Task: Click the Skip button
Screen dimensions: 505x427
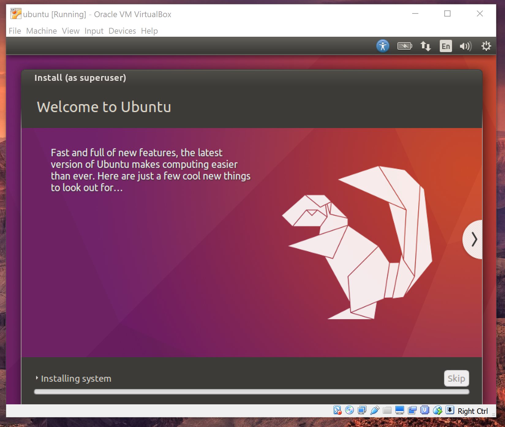Action: click(x=456, y=378)
